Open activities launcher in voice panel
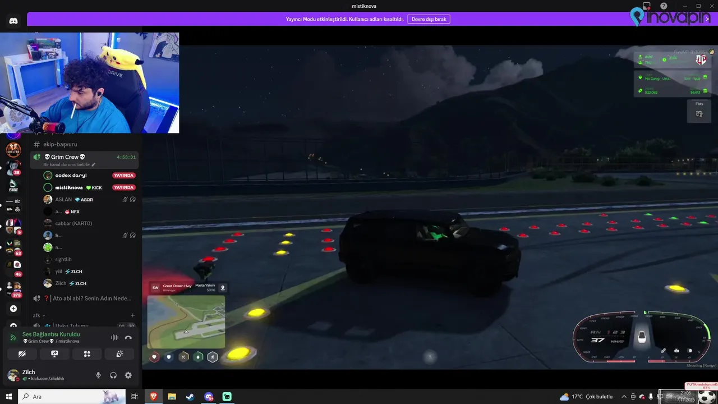Screen dimensions: 718x404 click(87, 354)
